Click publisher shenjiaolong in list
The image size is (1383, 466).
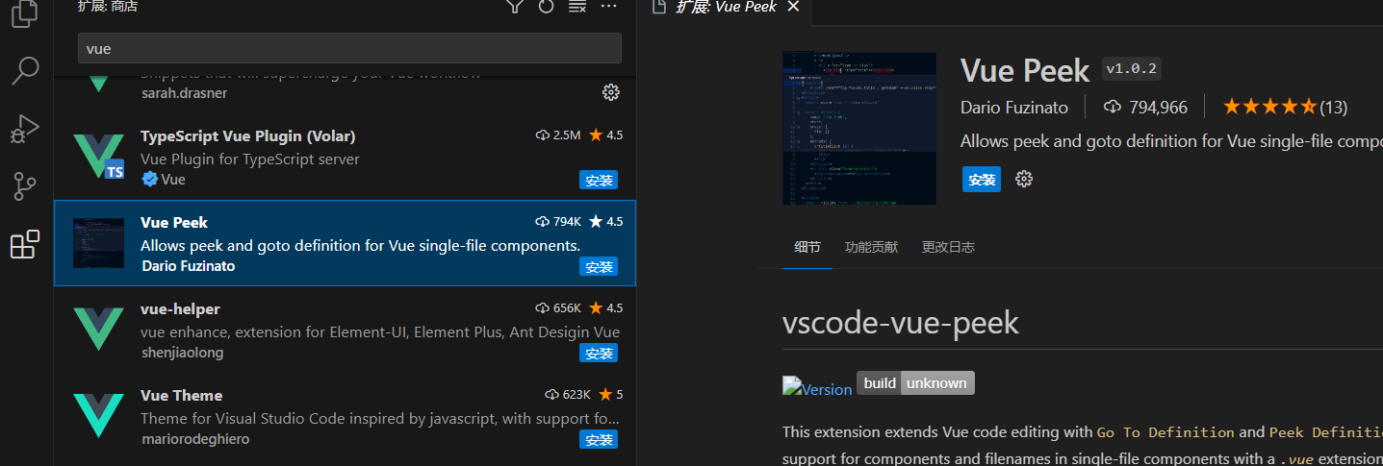click(x=182, y=353)
